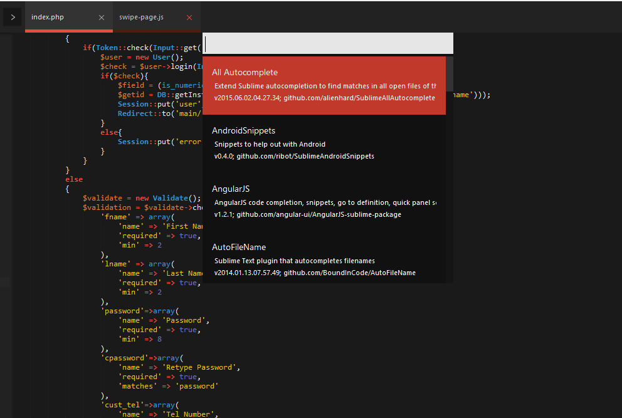Screen dimensions: 622x418
Task: Click the package search input field
Action: point(327,43)
